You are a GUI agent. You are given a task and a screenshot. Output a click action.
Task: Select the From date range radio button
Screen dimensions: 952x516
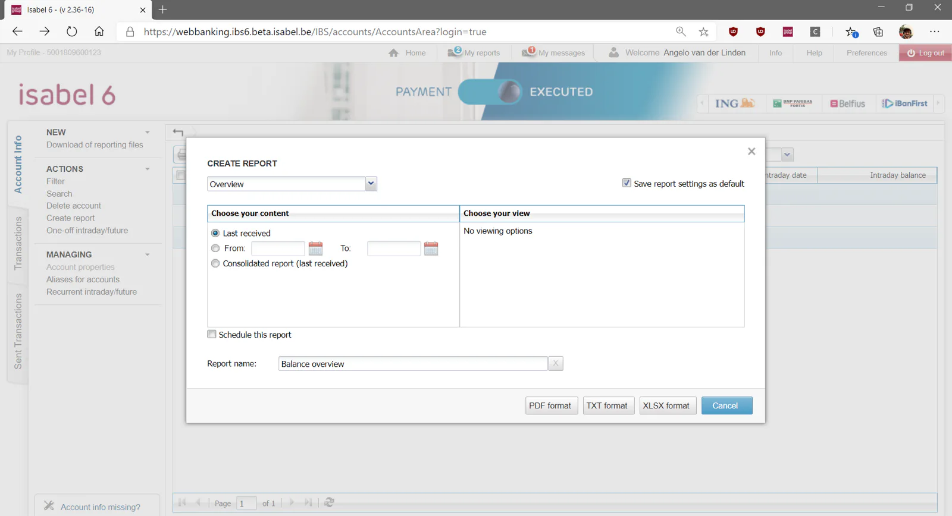point(215,248)
